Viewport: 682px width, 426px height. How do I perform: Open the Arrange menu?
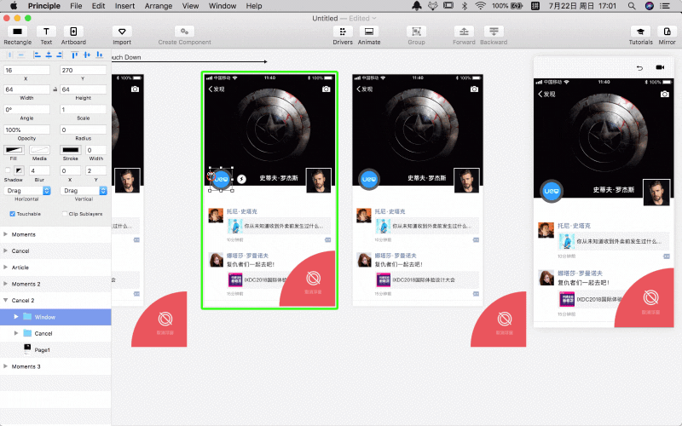(159, 6)
